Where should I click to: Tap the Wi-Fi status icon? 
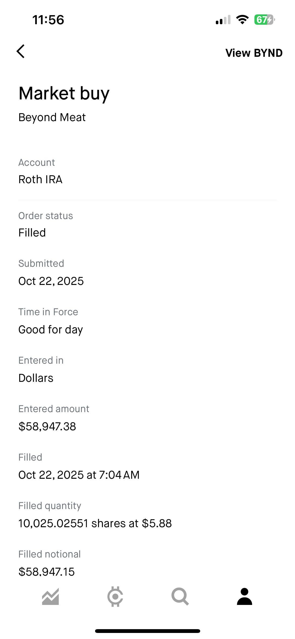tap(242, 19)
